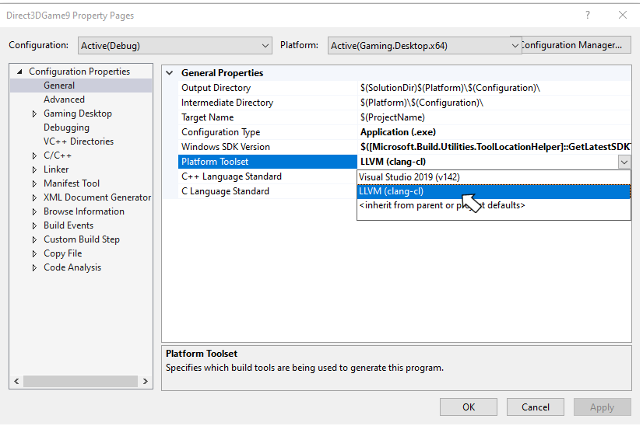This screenshot has height=426, width=643.
Task: Open the Platform dropdown
Action: click(424, 45)
